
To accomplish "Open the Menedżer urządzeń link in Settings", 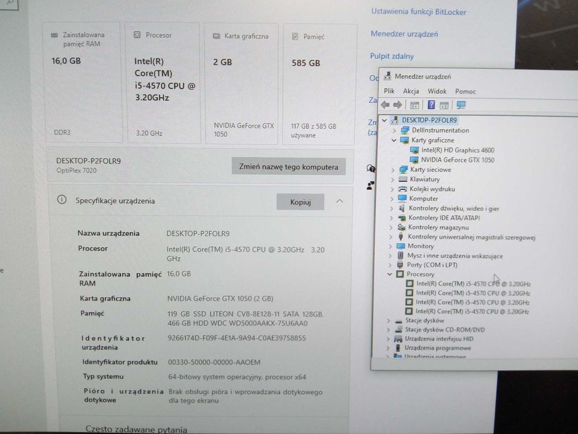I will click(405, 34).
